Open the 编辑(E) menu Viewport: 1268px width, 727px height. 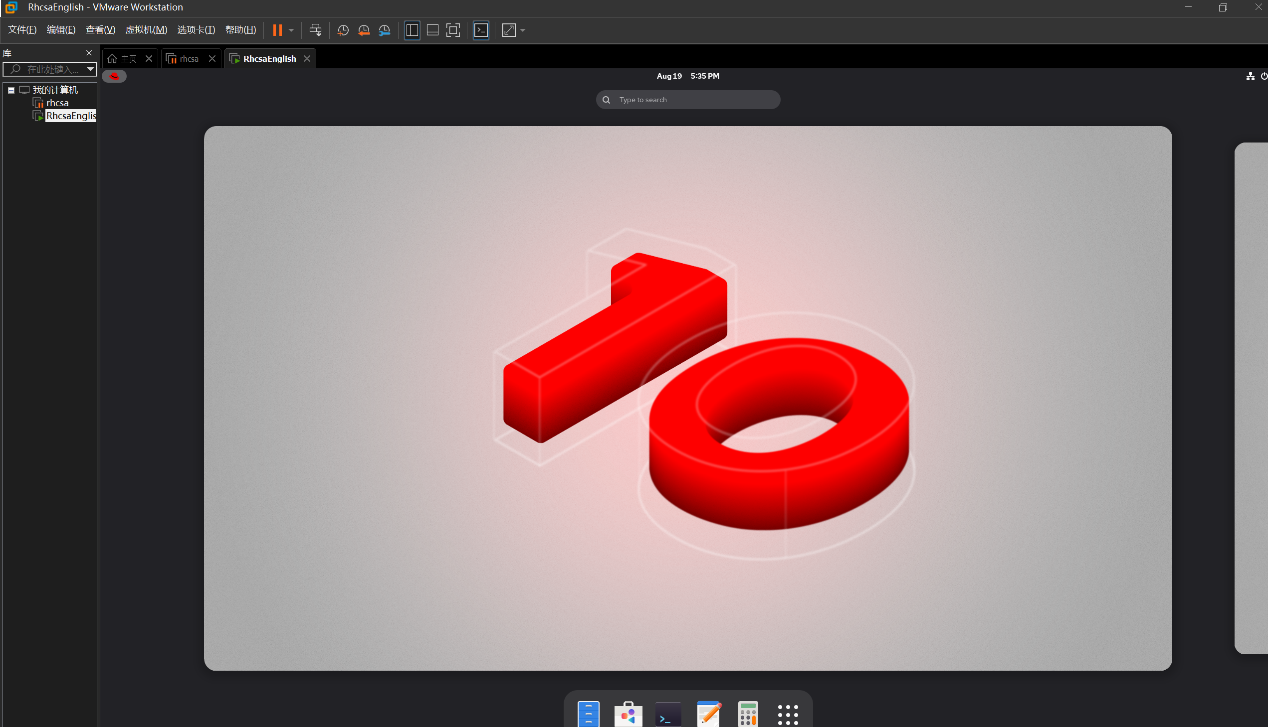point(61,30)
